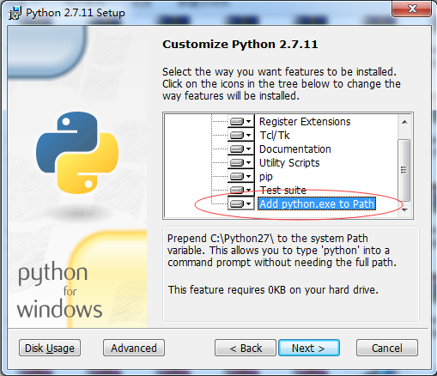This screenshot has height=376, width=437.
Task: Click the Customize Python 2.7.11 heading
Action: point(240,45)
